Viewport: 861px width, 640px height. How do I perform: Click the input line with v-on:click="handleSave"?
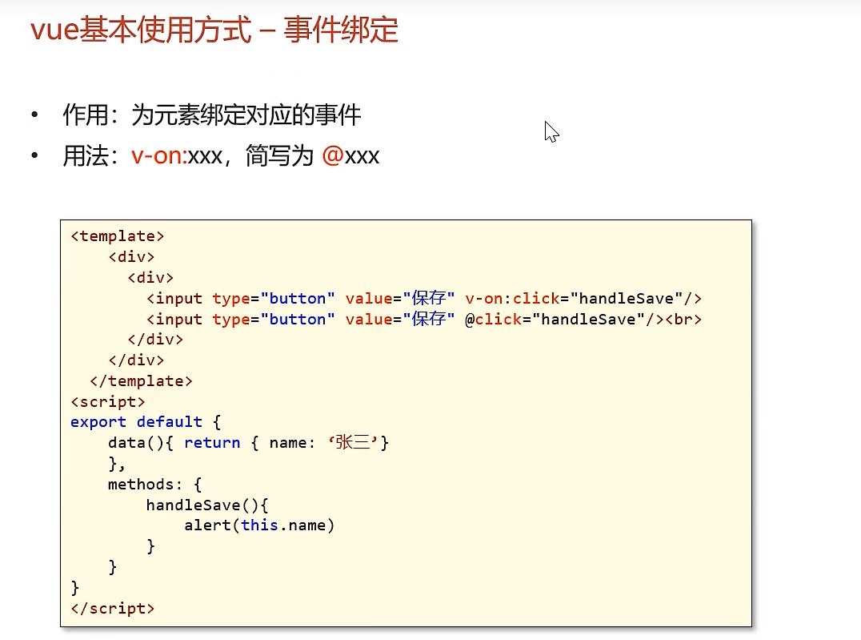pos(424,299)
